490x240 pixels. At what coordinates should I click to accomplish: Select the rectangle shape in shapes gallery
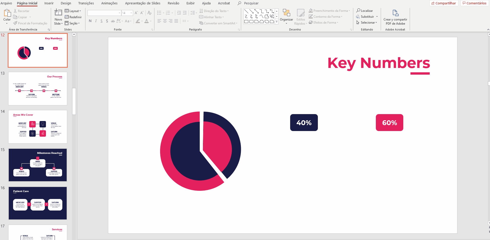(x=246, y=22)
